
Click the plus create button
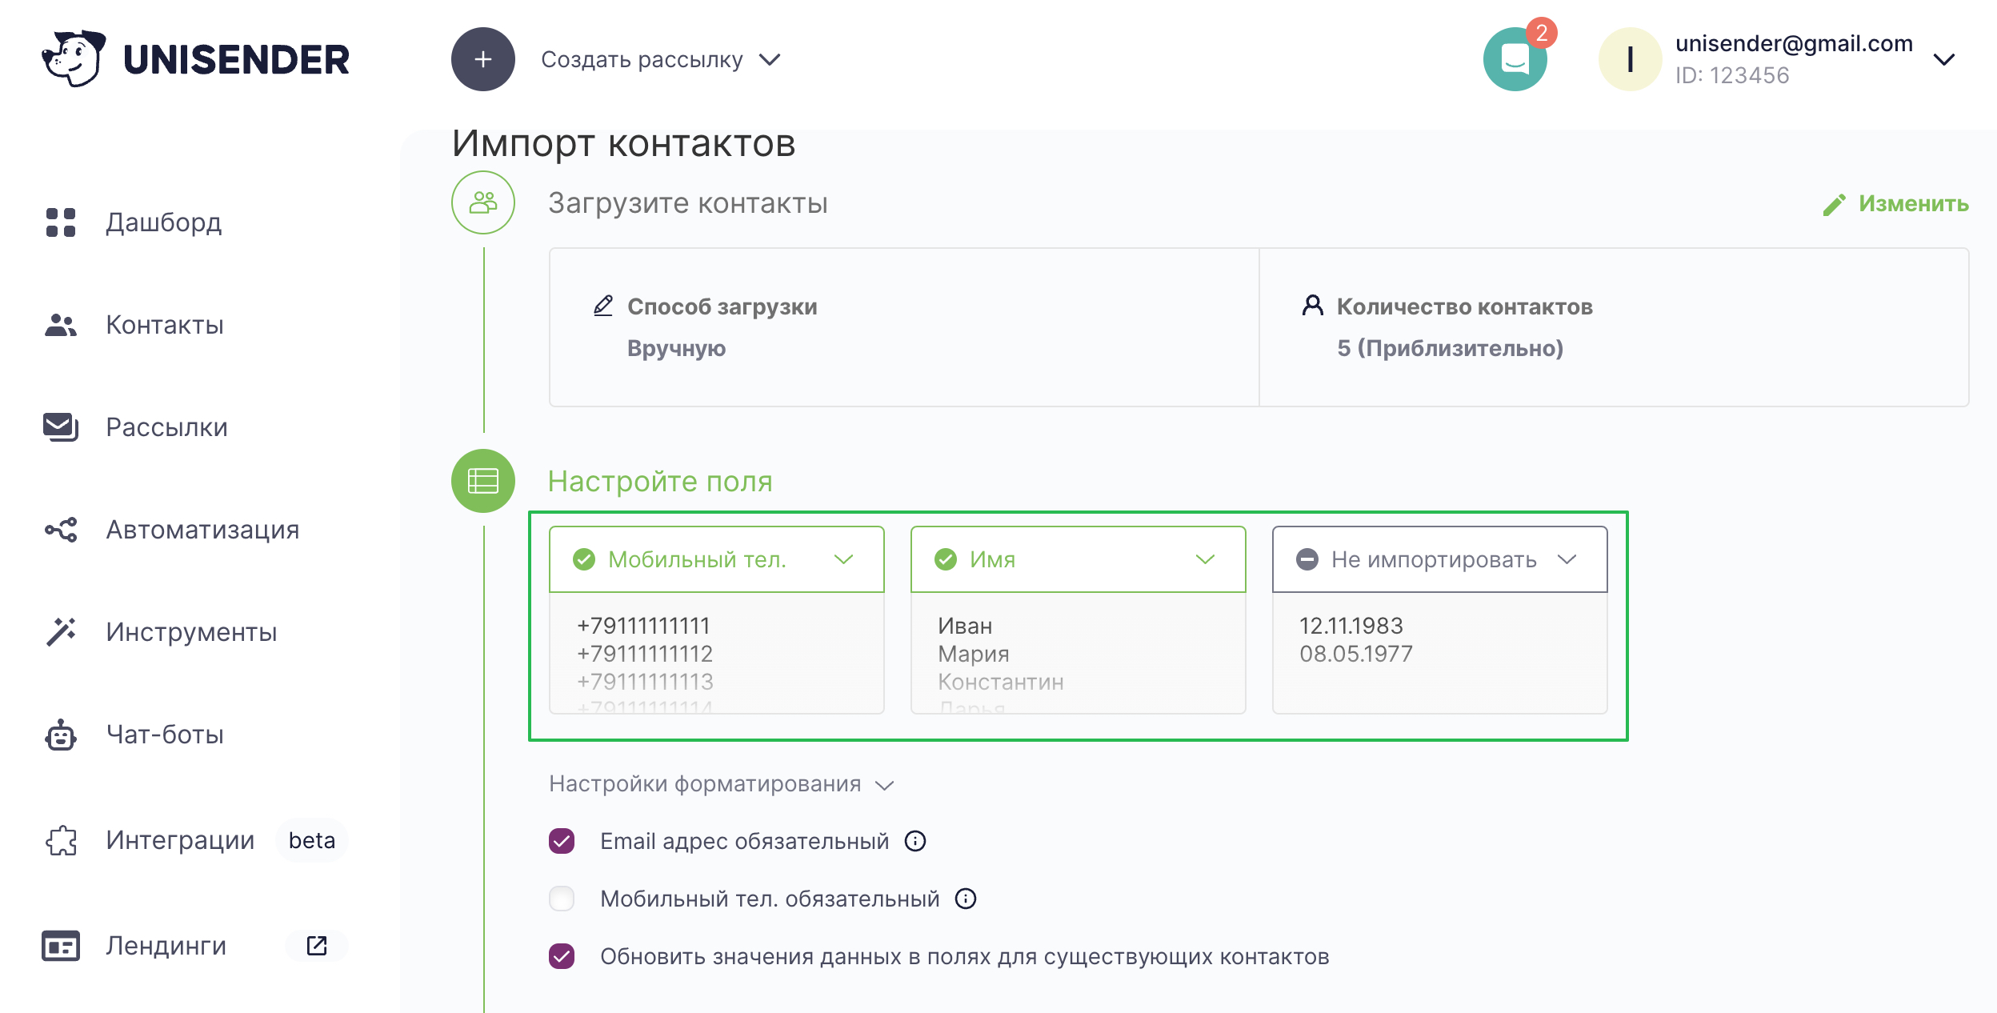coord(482,59)
